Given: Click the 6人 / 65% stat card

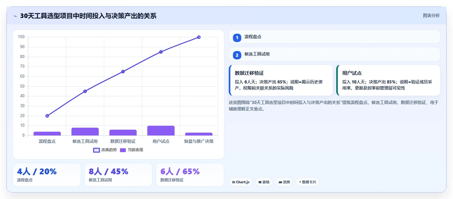Looking at the screenshot, I should (190, 175).
